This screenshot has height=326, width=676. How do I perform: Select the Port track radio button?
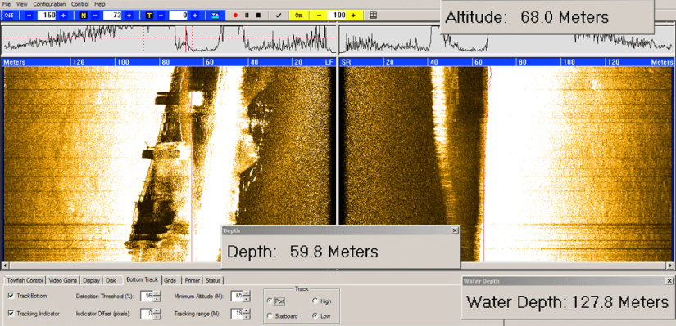coord(270,301)
